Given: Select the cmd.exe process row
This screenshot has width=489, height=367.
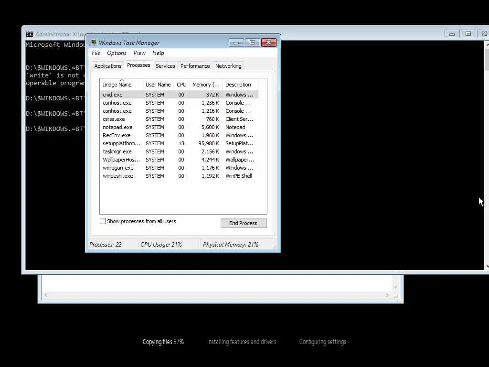Looking at the screenshot, I should coord(179,95).
